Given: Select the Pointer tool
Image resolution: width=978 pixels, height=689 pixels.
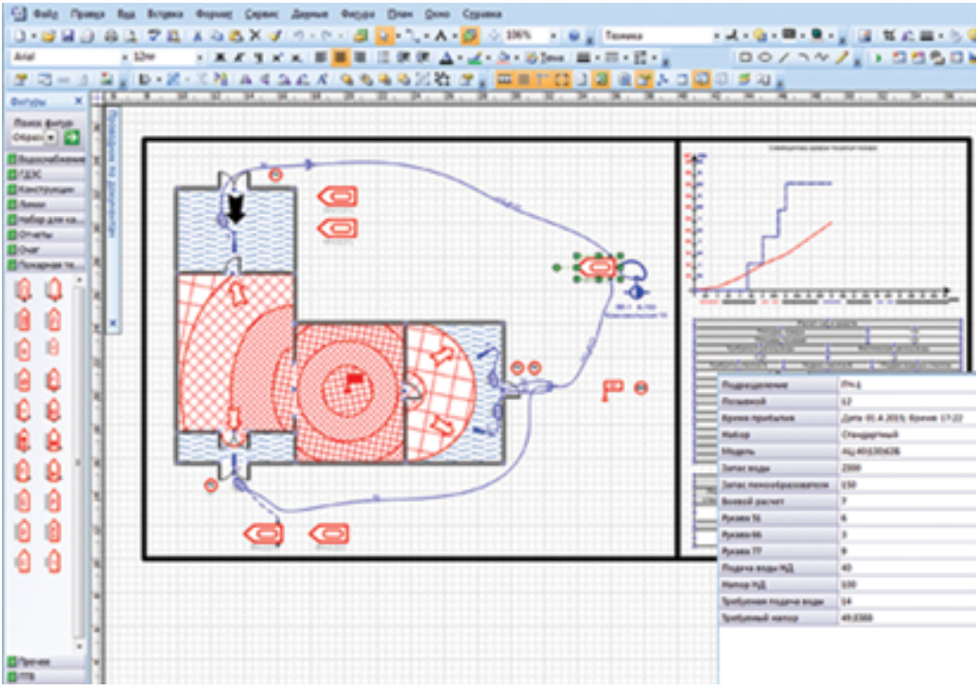Looking at the screenshot, I should [384, 36].
